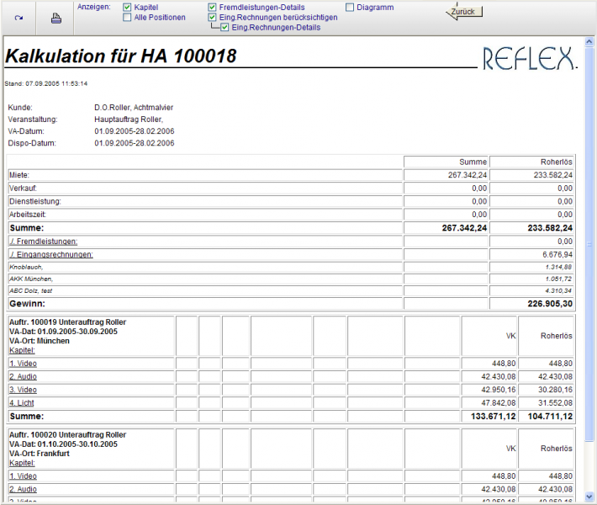
Task: Click Kapitel link under Auftr. 100020
Action: [x=22, y=463]
